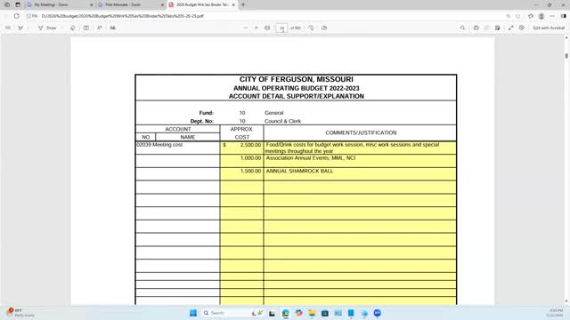The image size is (570, 320).
Task: Open a new browser tab
Action: (x=243, y=4)
